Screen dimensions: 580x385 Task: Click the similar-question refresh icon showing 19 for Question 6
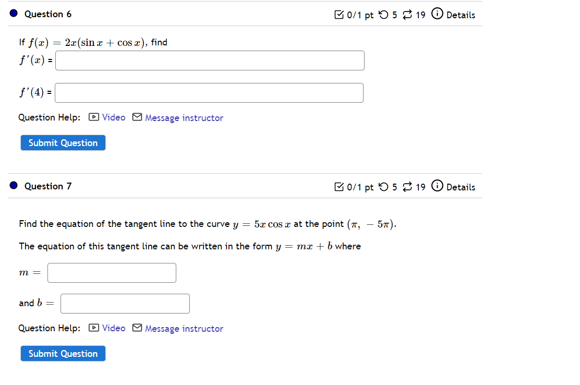tap(407, 14)
